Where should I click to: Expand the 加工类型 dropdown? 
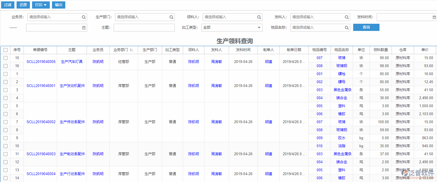pos(259,28)
